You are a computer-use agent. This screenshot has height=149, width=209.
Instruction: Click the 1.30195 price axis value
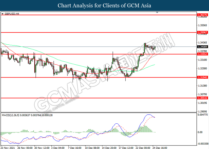[x=203, y=103]
